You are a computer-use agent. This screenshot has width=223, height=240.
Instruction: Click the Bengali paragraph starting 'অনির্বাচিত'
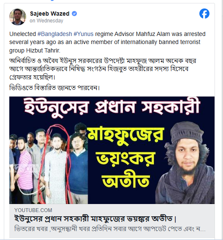click(x=103, y=69)
